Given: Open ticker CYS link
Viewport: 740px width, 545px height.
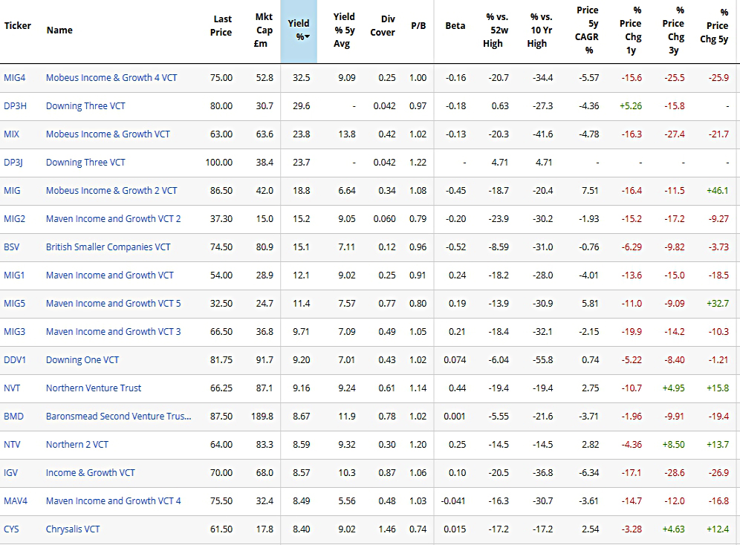Looking at the screenshot, I should 11,529.
